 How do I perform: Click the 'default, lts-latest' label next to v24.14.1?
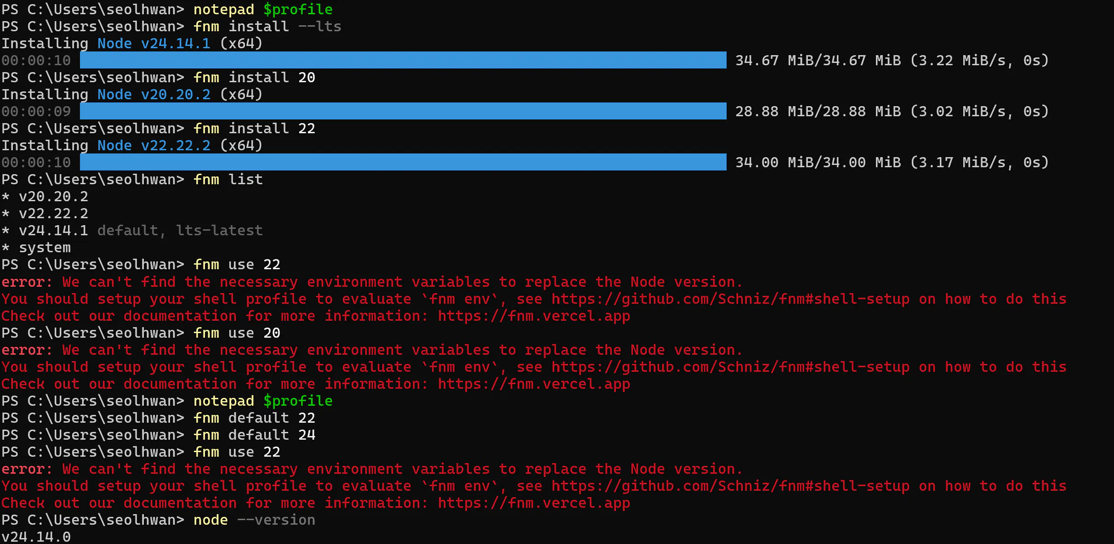point(180,230)
